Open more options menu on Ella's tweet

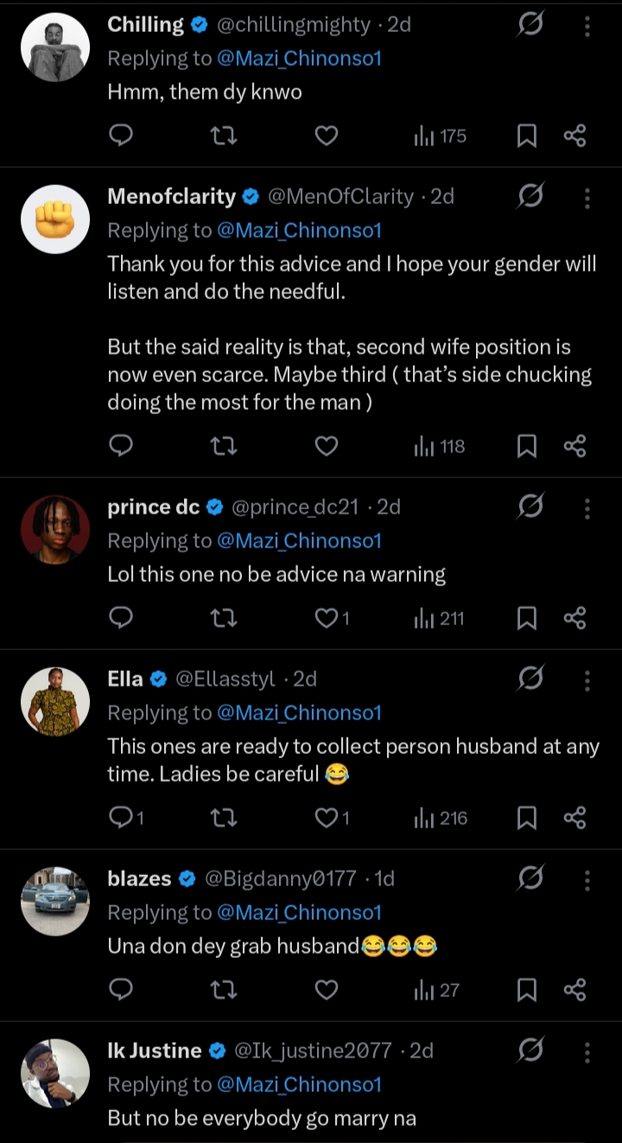pyautogui.click(x=587, y=680)
